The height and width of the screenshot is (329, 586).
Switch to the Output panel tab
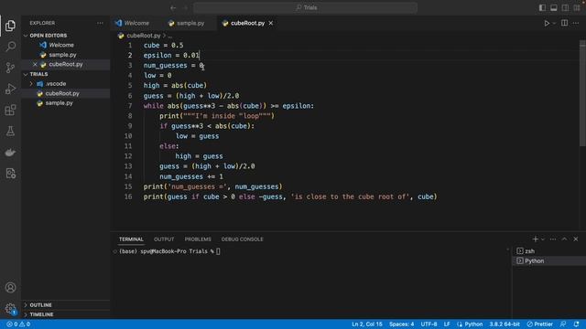164,239
